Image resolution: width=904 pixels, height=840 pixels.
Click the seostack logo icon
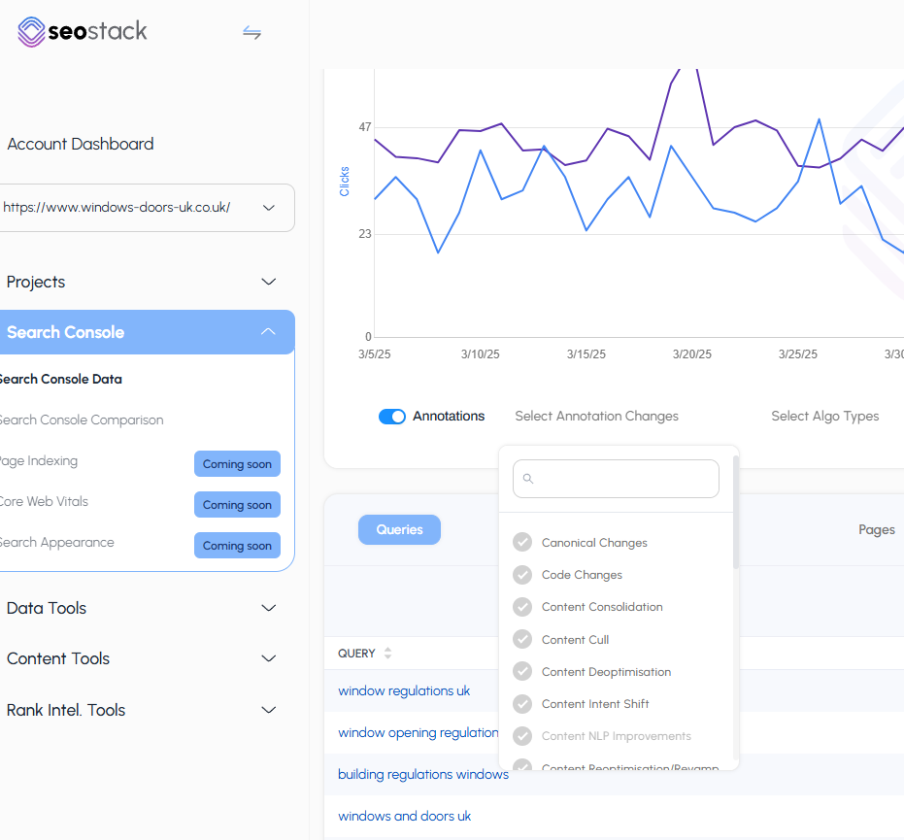click(31, 31)
